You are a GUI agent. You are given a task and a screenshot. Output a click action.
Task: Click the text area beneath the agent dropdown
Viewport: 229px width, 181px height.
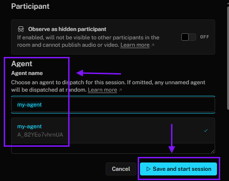tap(113, 148)
